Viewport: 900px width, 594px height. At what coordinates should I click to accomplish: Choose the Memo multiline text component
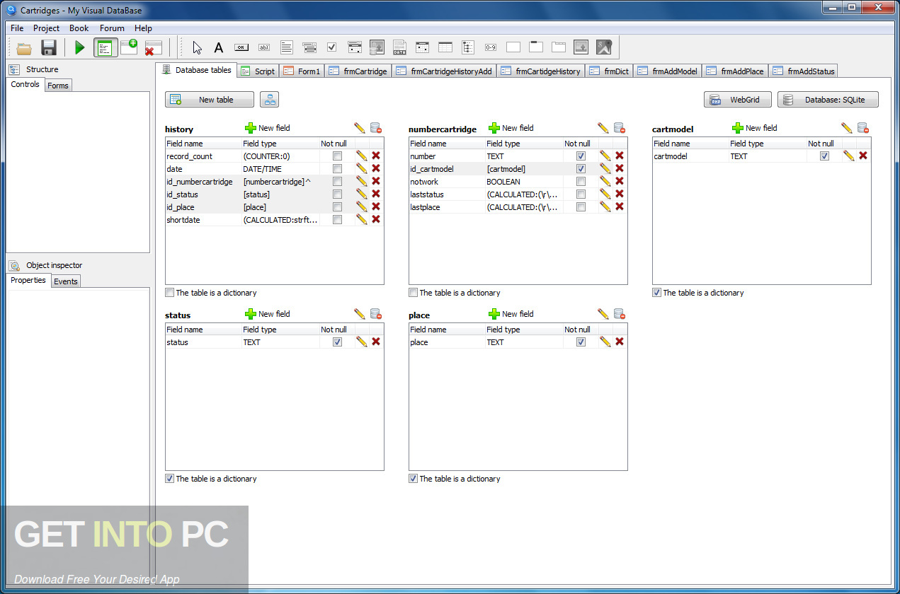point(287,47)
